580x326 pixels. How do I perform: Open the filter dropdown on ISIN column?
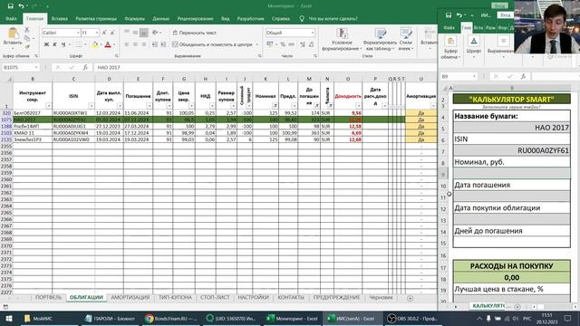[x=91, y=106]
